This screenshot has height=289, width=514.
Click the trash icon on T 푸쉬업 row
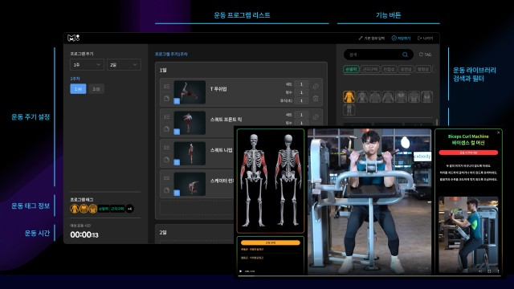tap(316, 98)
